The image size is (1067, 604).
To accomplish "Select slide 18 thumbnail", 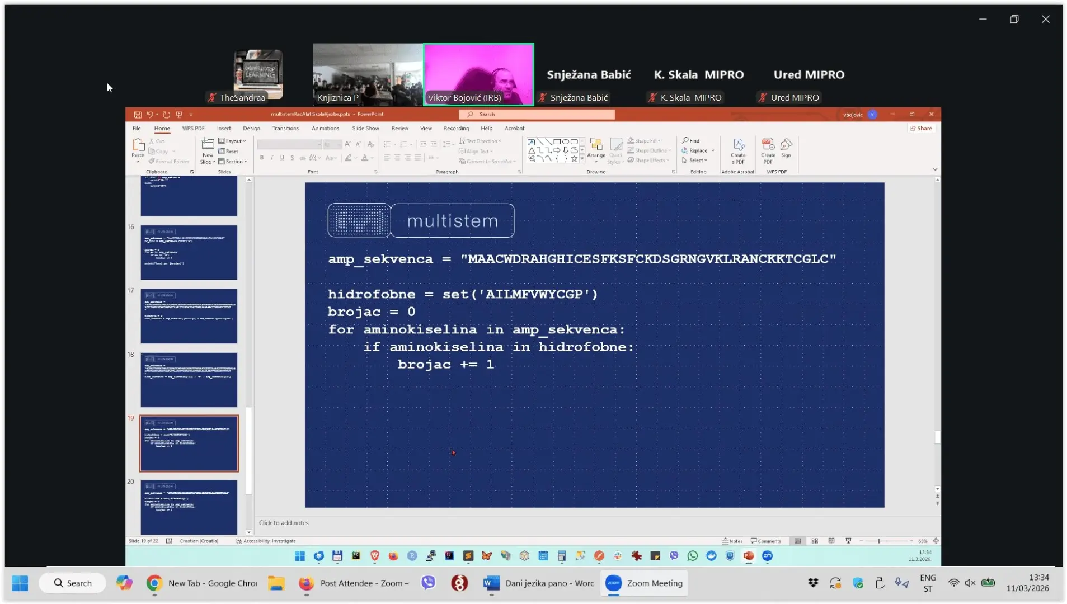I will pos(189,380).
